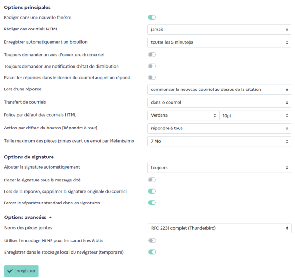Select the Verdana font dropdown
The image size is (295, 278).
point(184,115)
